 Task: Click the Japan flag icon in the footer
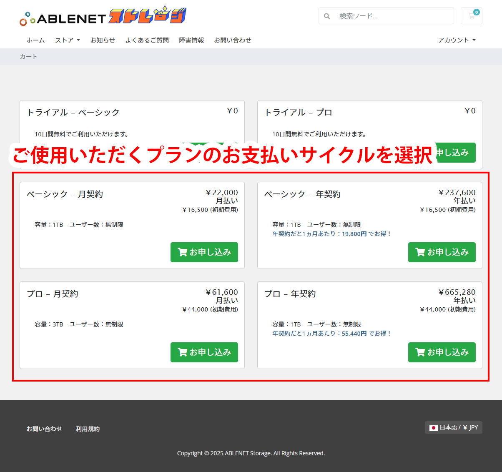pyautogui.click(x=434, y=427)
